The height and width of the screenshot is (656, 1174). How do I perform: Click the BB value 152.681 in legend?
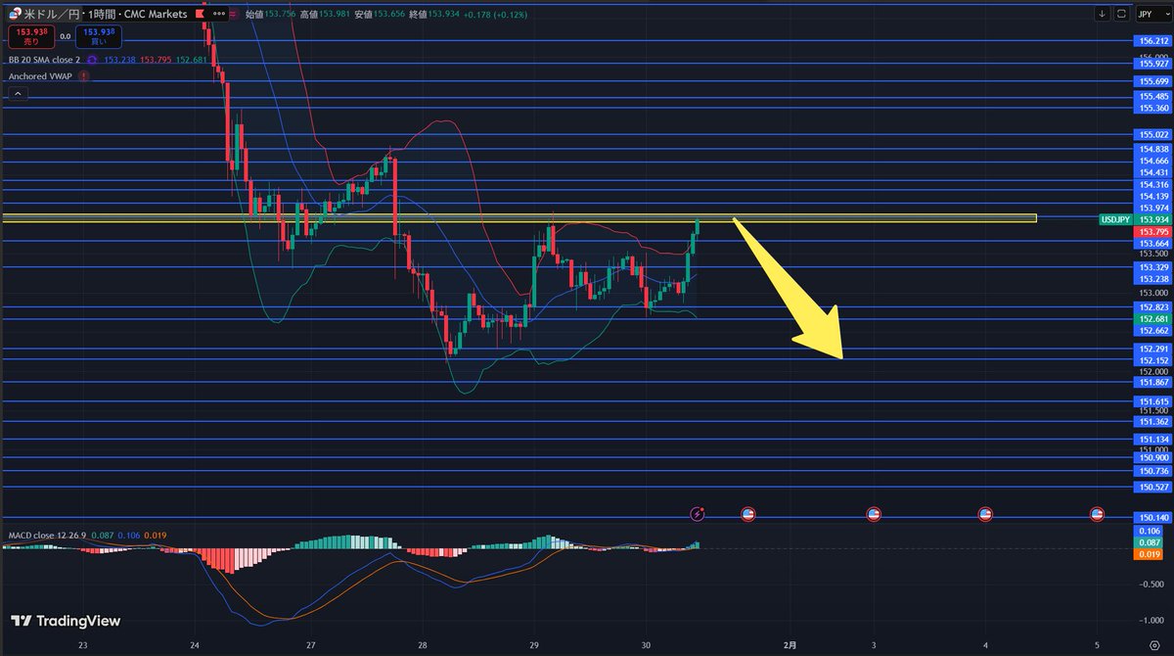coord(193,60)
